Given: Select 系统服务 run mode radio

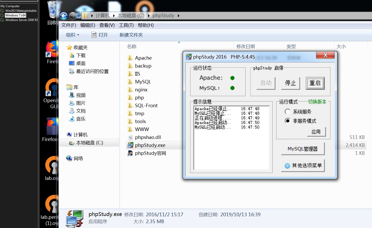Looking at the screenshot, I should point(288,112).
